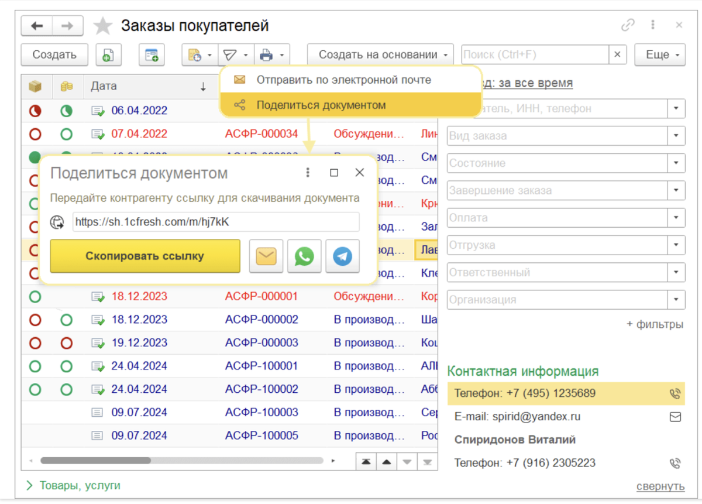Open the window's three-dot menu at top right
Screen dimensions: 702x504
[653, 25]
